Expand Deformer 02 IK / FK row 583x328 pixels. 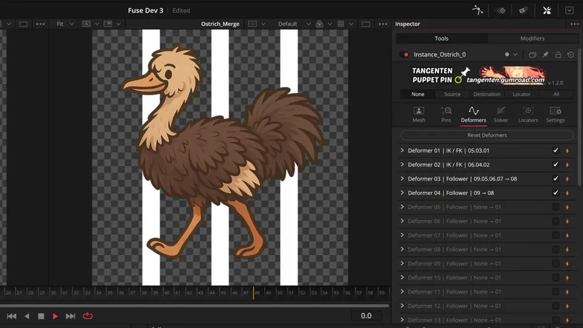(402, 165)
